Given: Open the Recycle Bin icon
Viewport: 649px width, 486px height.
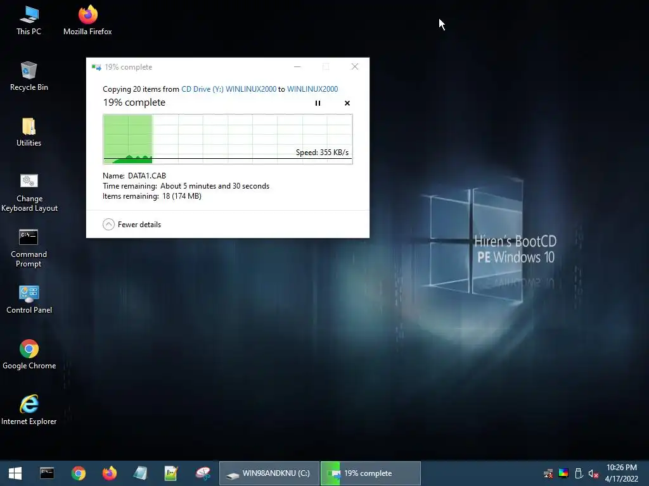Looking at the screenshot, I should pyautogui.click(x=29, y=77).
